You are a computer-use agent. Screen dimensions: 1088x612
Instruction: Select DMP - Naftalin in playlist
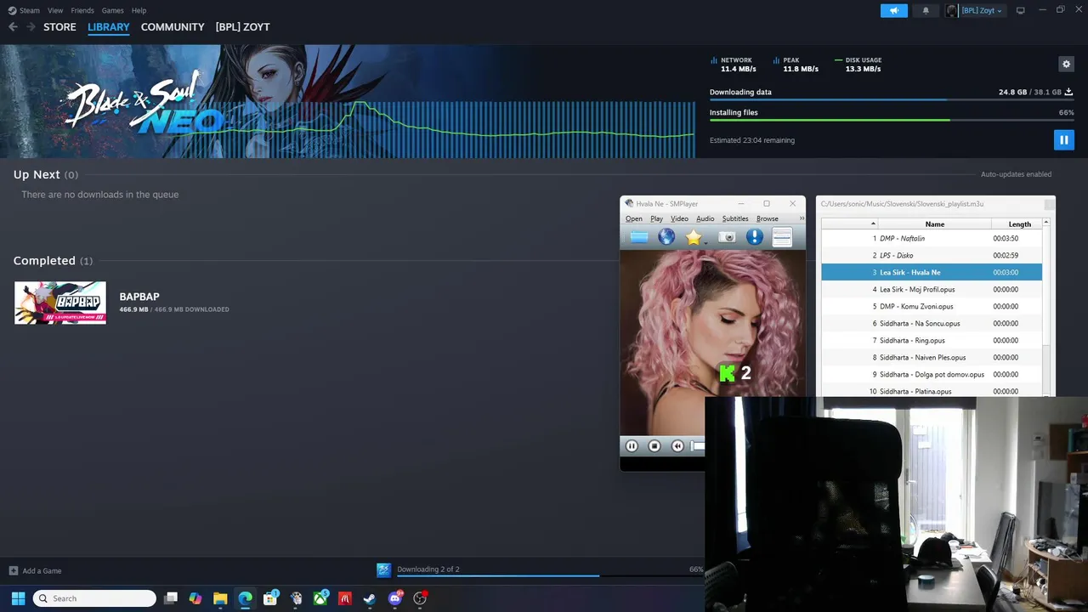tap(932, 238)
